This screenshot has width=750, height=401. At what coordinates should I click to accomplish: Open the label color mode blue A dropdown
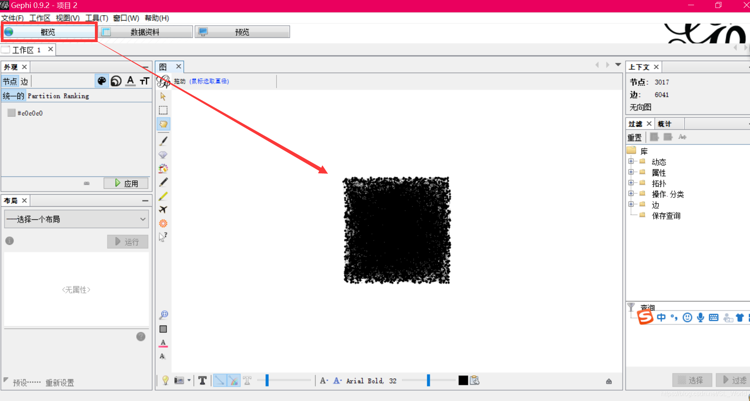click(337, 380)
